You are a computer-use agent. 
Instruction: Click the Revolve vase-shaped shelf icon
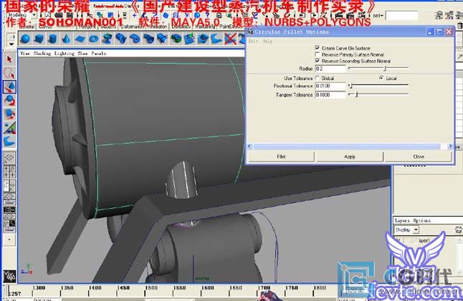pyautogui.click(x=108, y=39)
